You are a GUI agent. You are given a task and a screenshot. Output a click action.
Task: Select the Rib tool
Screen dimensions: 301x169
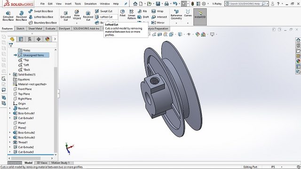(x=142, y=11)
